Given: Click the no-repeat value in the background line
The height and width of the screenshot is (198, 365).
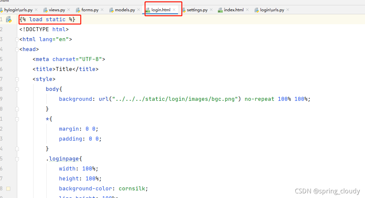Looking at the screenshot, I should [259, 99].
